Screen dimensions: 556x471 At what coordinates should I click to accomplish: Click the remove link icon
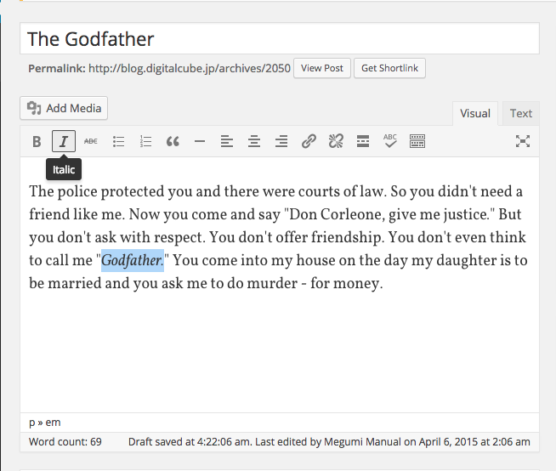pyautogui.click(x=336, y=142)
